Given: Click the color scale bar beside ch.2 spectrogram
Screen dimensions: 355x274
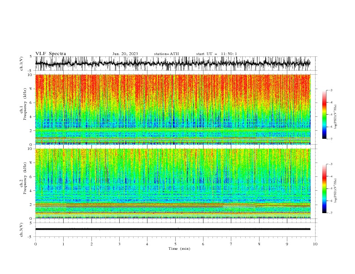Looking at the screenshot, I should click(x=325, y=188).
